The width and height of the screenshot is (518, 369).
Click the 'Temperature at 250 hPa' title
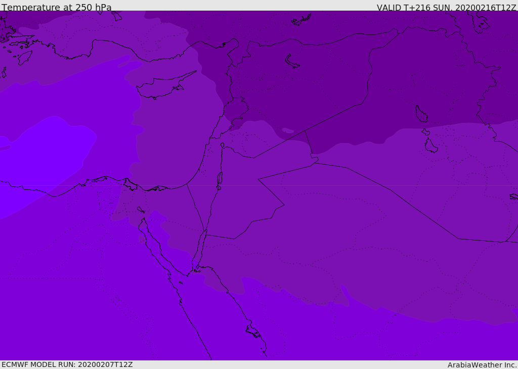pyautogui.click(x=57, y=7)
